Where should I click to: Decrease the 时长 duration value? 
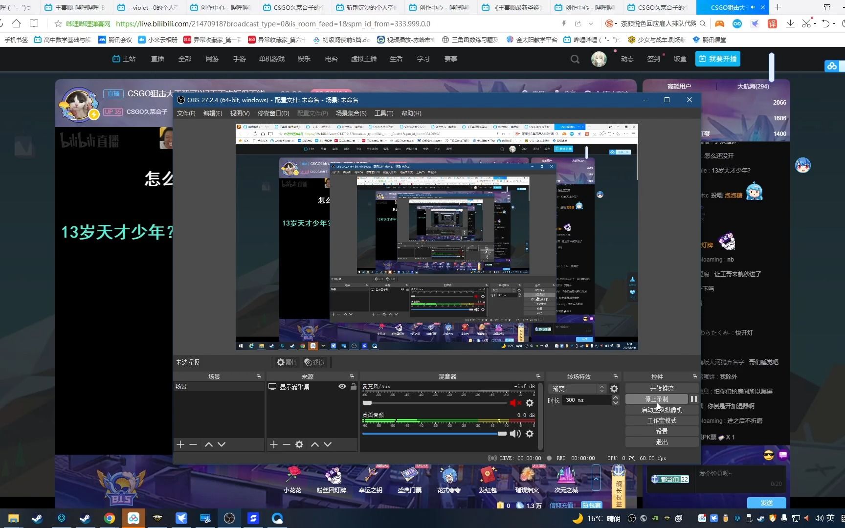point(616,402)
